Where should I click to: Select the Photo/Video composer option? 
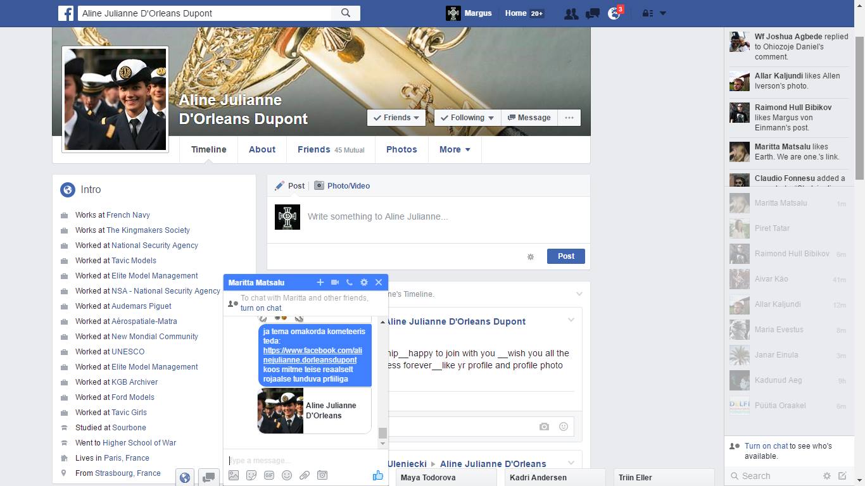(x=342, y=185)
